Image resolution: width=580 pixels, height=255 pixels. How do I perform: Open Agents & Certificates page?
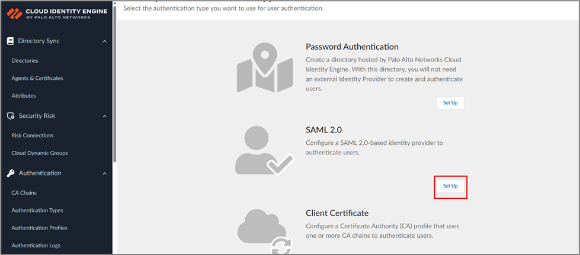click(37, 78)
